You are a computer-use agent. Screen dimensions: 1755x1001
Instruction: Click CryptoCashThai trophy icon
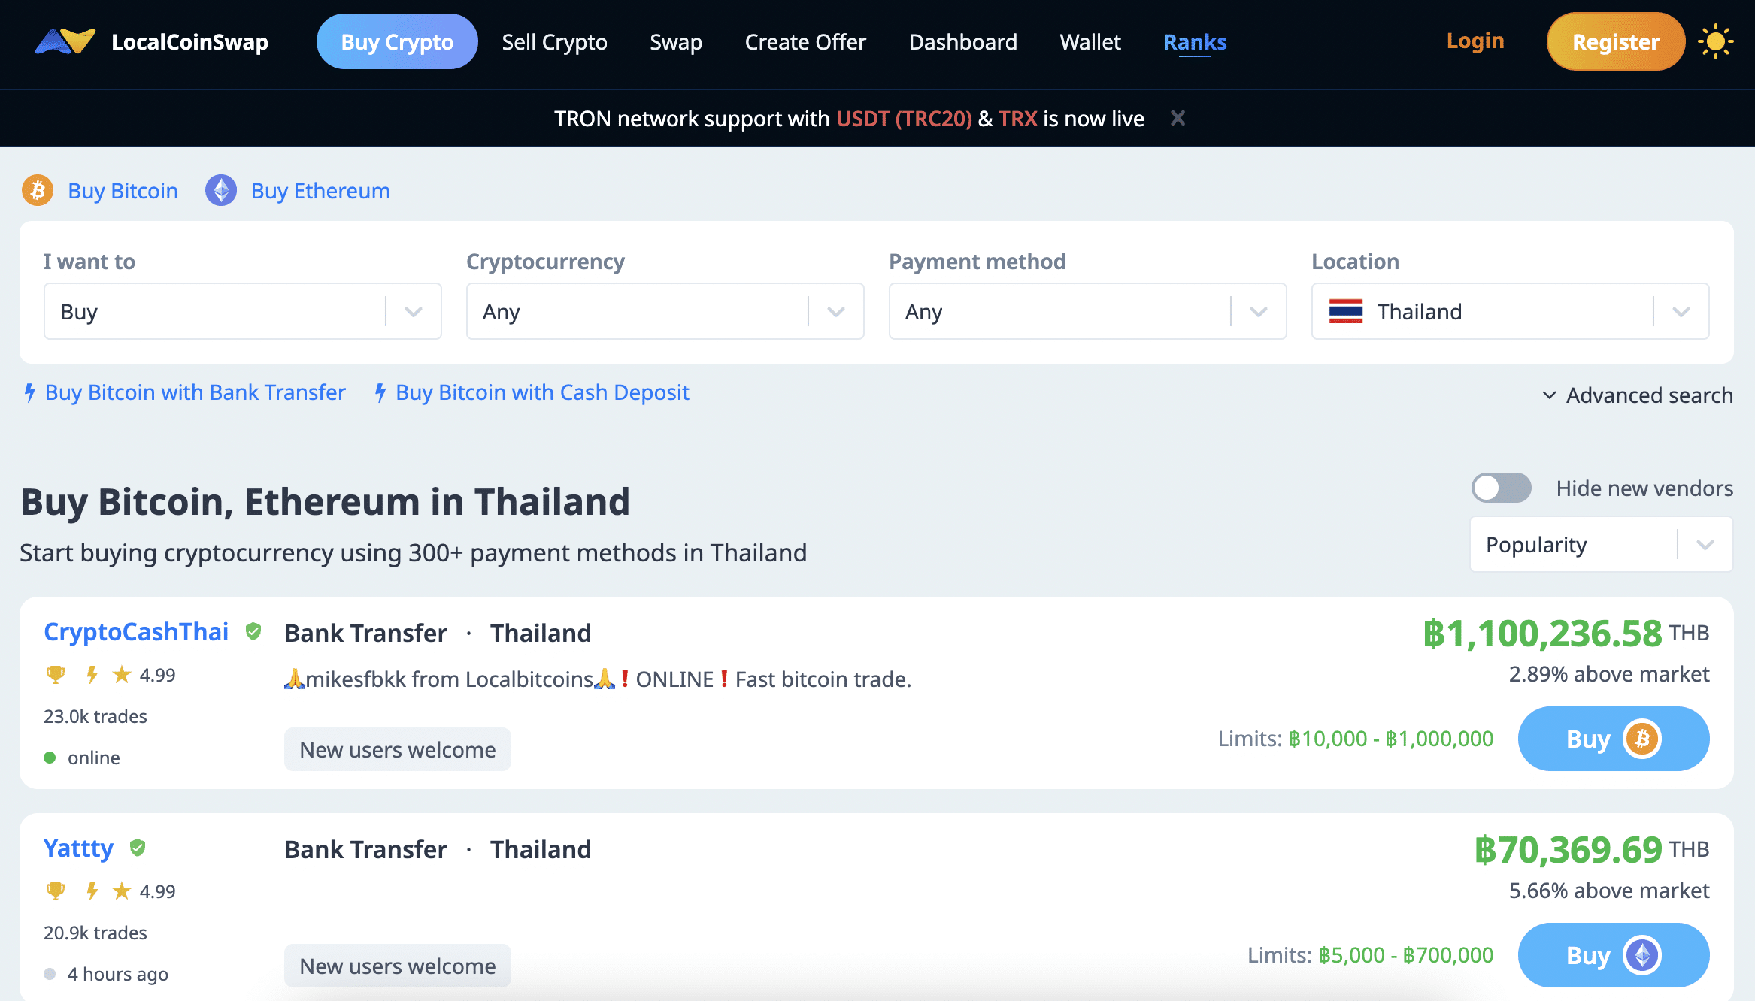tap(56, 674)
